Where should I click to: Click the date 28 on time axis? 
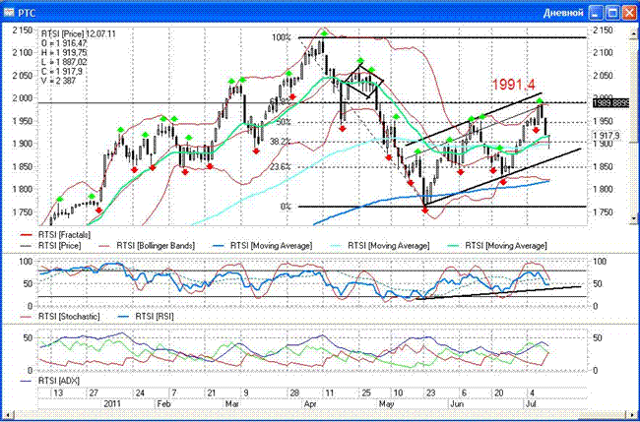pos(294,393)
